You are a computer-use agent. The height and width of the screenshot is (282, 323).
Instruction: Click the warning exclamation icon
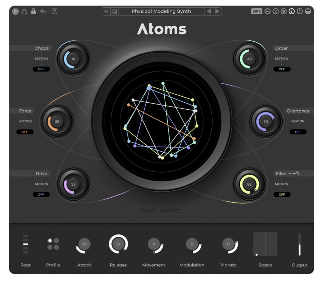click(299, 11)
